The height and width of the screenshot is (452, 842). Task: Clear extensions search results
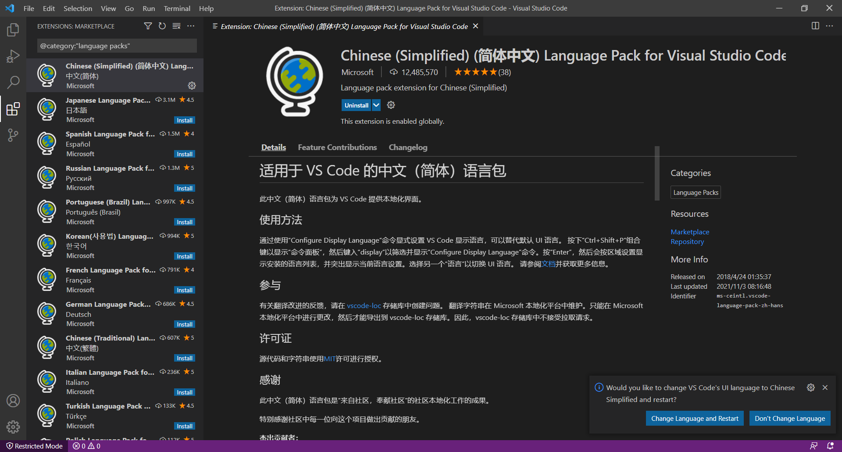(x=176, y=26)
